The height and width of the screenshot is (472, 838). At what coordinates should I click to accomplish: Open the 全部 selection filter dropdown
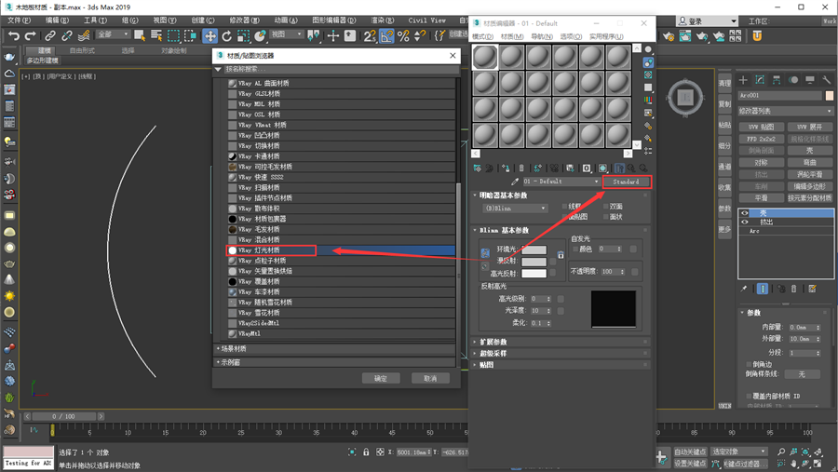point(113,34)
